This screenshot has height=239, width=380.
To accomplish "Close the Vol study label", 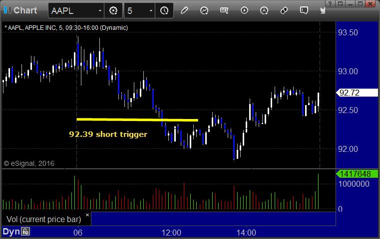I will click(87, 215).
